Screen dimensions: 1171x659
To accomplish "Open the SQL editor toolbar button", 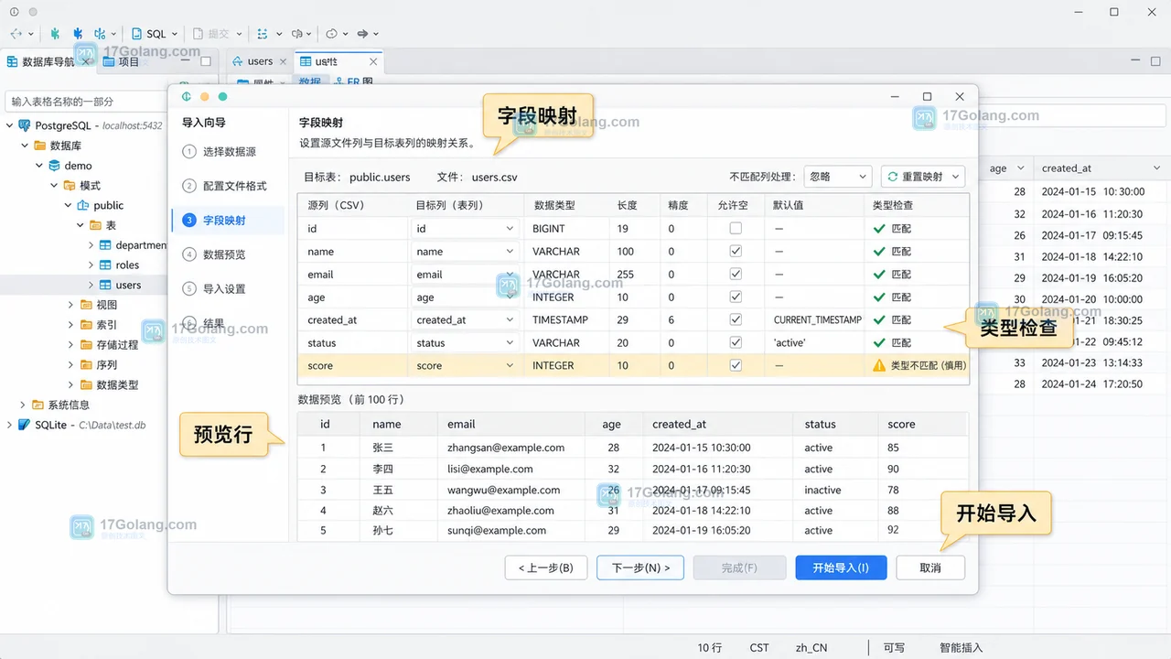I will (150, 34).
